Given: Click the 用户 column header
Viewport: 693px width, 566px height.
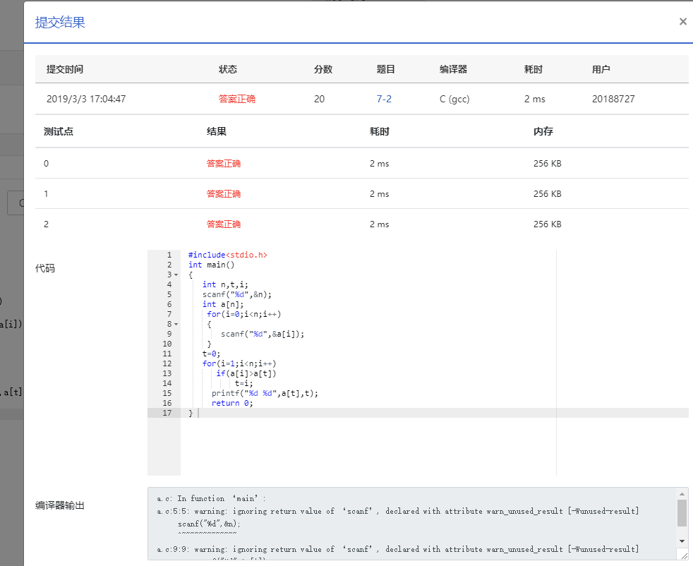Looking at the screenshot, I should point(601,69).
